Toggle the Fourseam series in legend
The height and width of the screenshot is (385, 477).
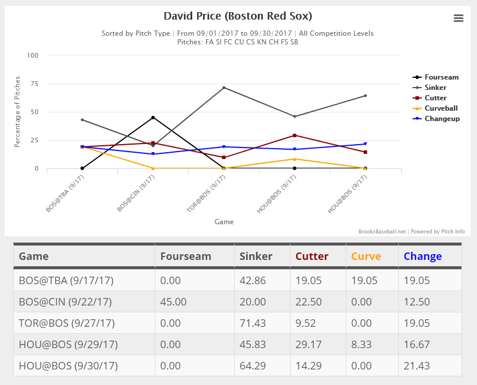point(441,77)
